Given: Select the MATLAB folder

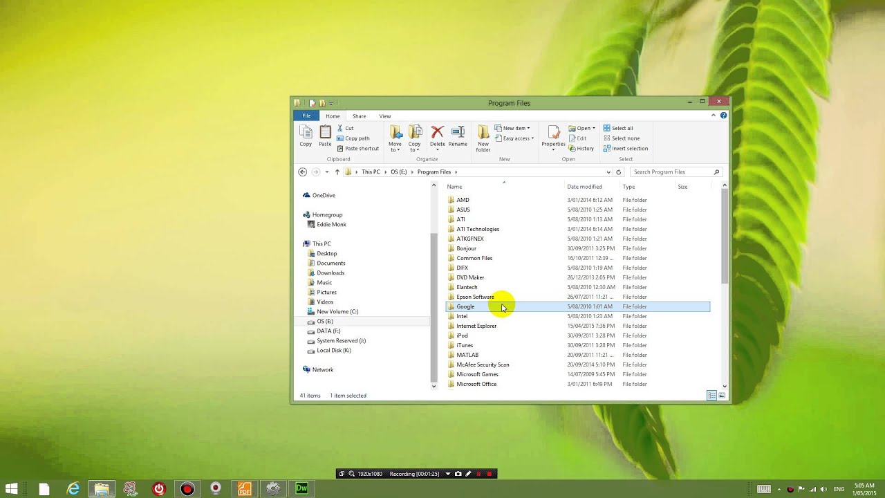Looking at the screenshot, I should [x=577, y=355].
